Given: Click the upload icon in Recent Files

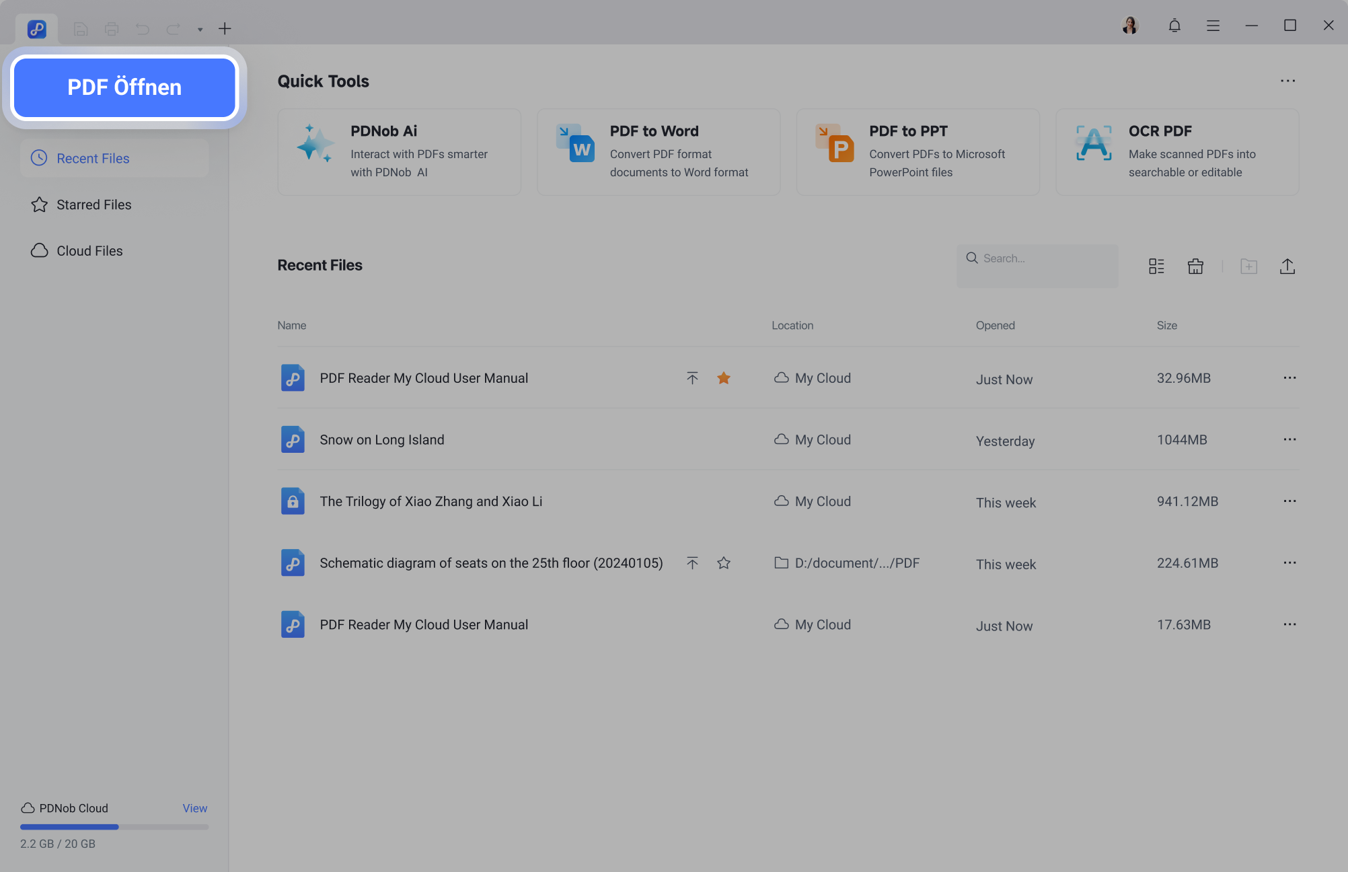Looking at the screenshot, I should pyautogui.click(x=1287, y=266).
